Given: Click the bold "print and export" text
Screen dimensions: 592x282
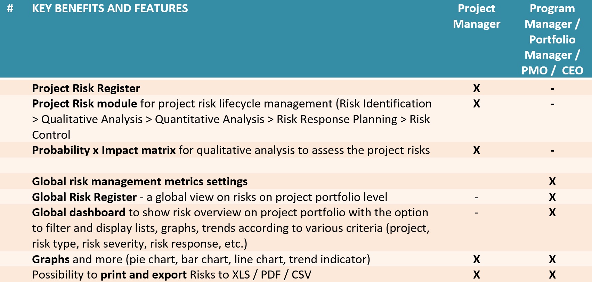Looking at the screenshot, I should (x=144, y=275).
